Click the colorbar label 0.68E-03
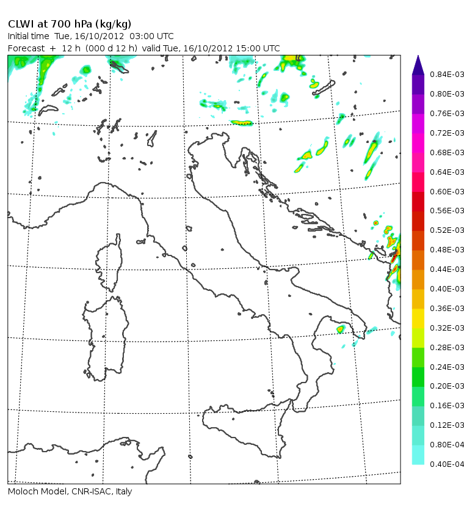Image resolution: width=464 pixels, height=506 pixels. pos(447,152)
